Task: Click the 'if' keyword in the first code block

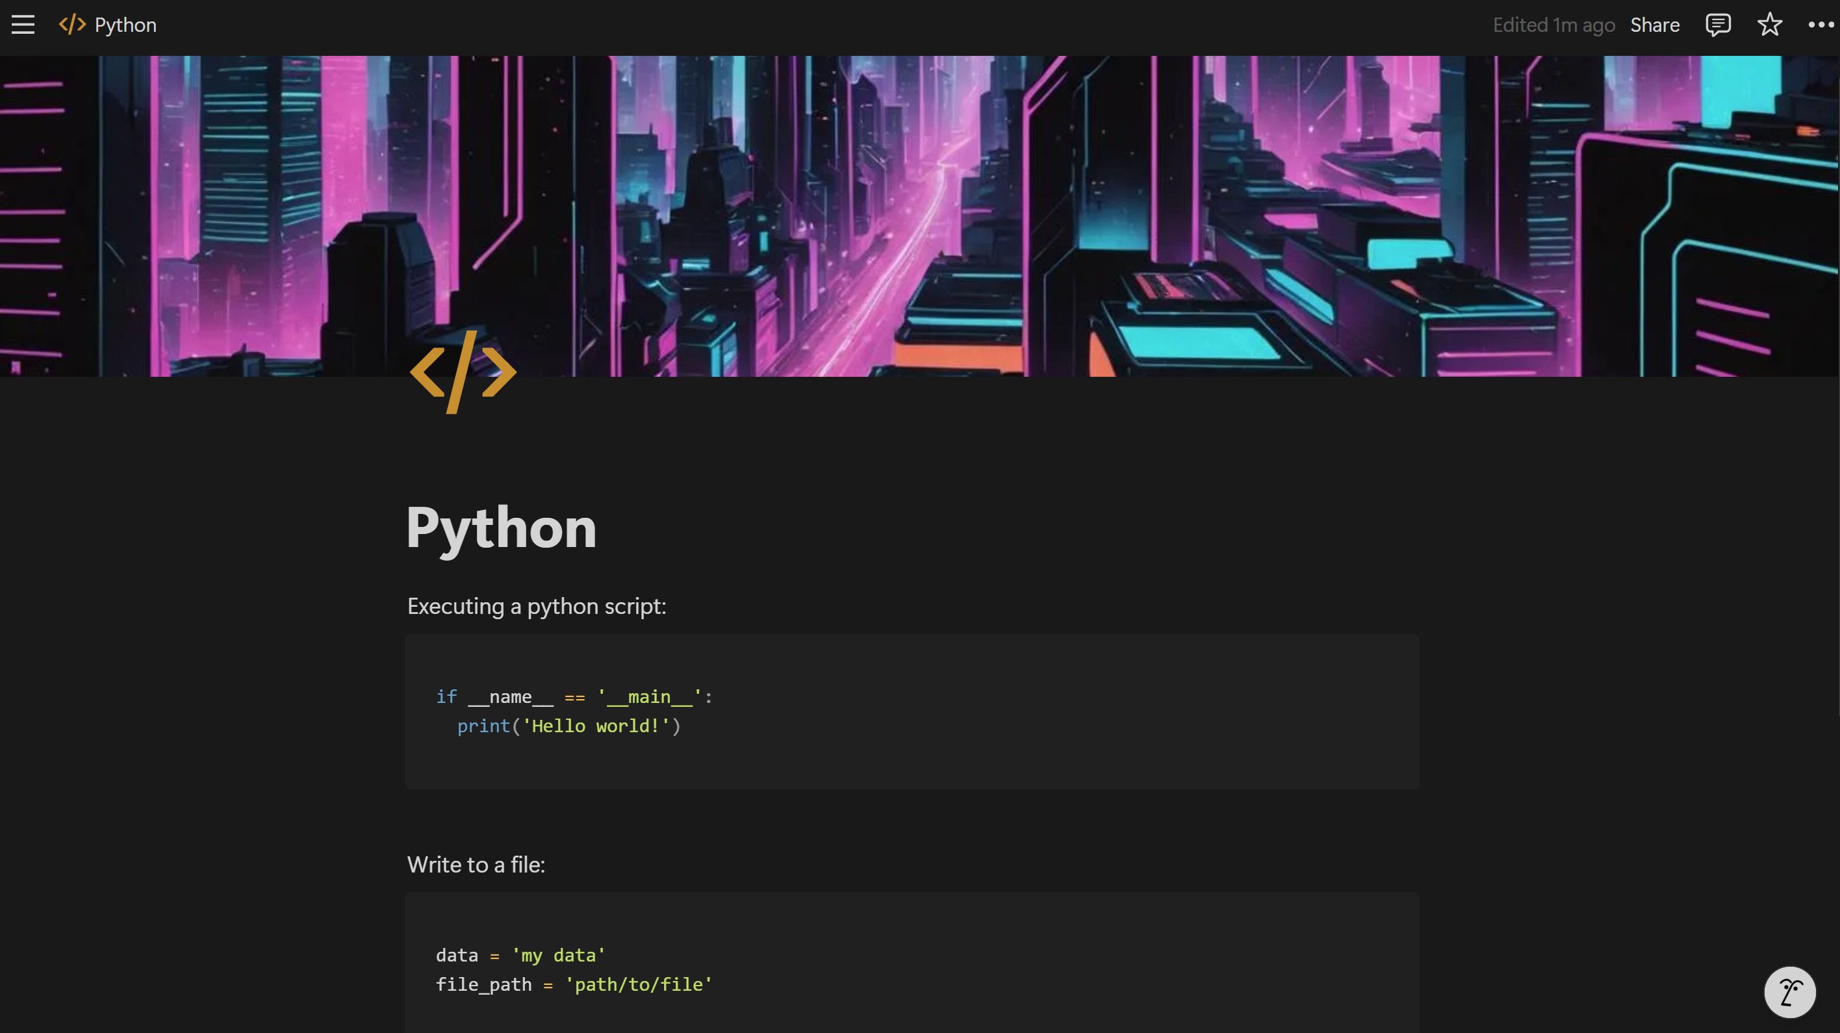Action: click(x=446, y=696)
